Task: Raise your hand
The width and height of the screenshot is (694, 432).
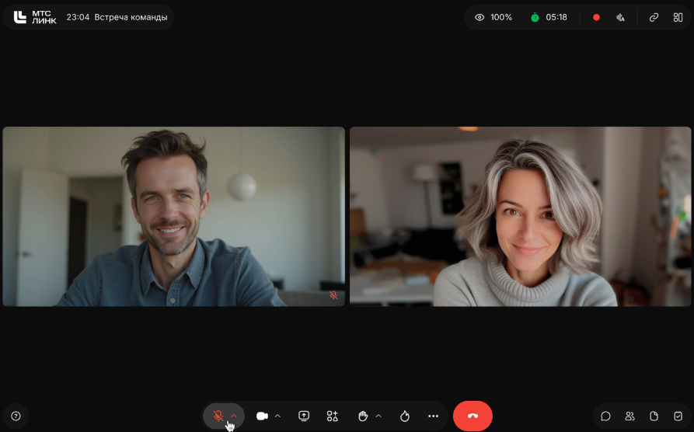Action: 363,416
